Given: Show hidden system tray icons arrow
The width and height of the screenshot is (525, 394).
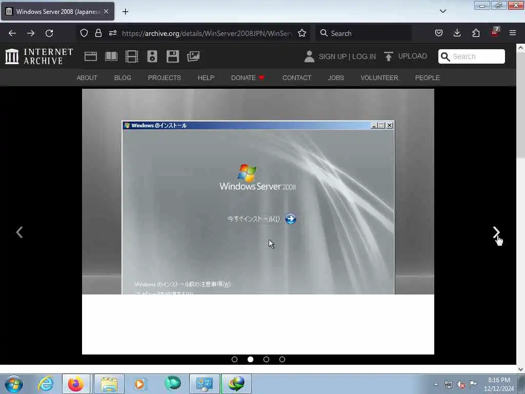Looking at the screenshot, I should point(436,384).
